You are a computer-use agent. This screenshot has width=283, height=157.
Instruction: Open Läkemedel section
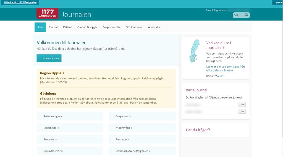click(70, 128)
